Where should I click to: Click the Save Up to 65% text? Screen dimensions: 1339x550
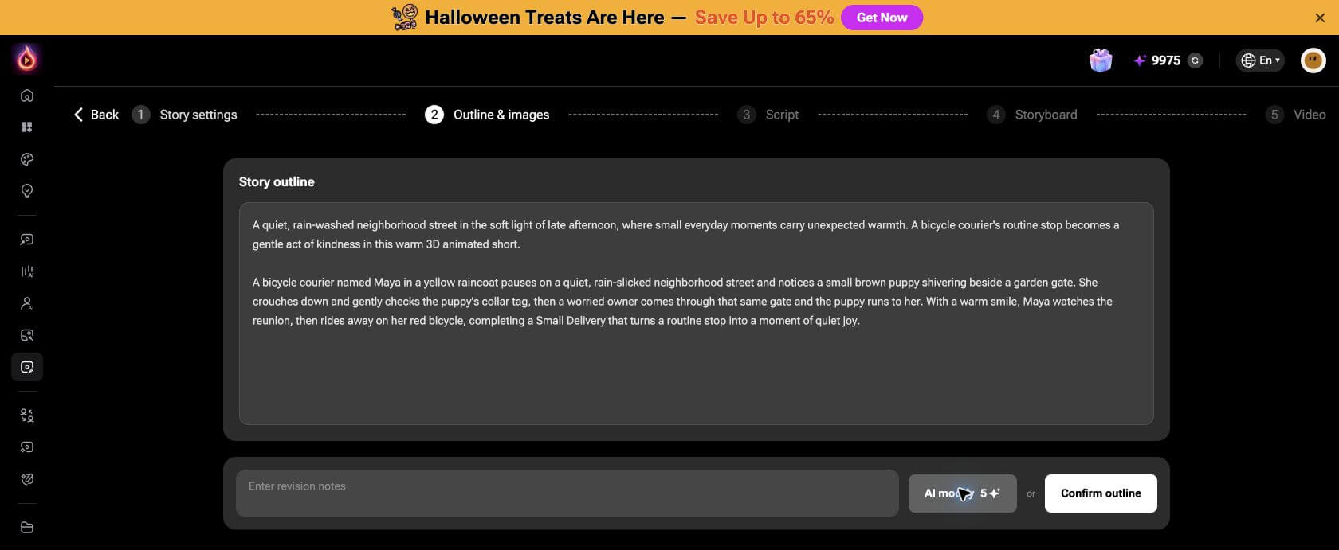[764, 18]
